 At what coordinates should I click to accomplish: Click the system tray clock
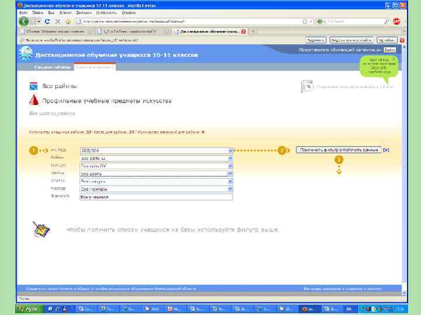pyautogui.click(x=400, y=309)
